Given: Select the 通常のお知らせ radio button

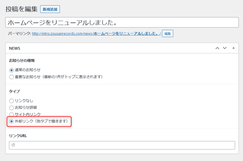Looking at the screenshot, I should tap(12, 70).
